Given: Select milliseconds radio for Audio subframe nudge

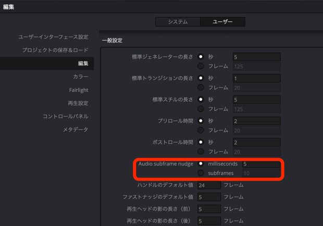Looking at the screenshot, I should 201,164.
